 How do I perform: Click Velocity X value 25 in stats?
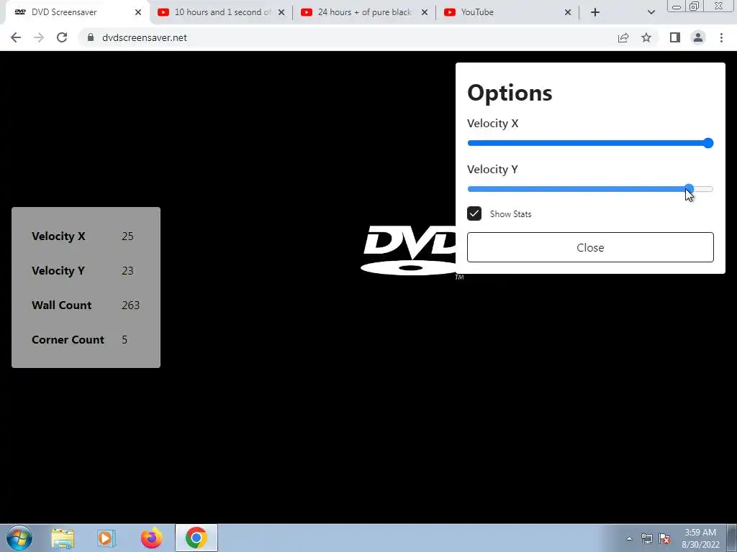127,236
